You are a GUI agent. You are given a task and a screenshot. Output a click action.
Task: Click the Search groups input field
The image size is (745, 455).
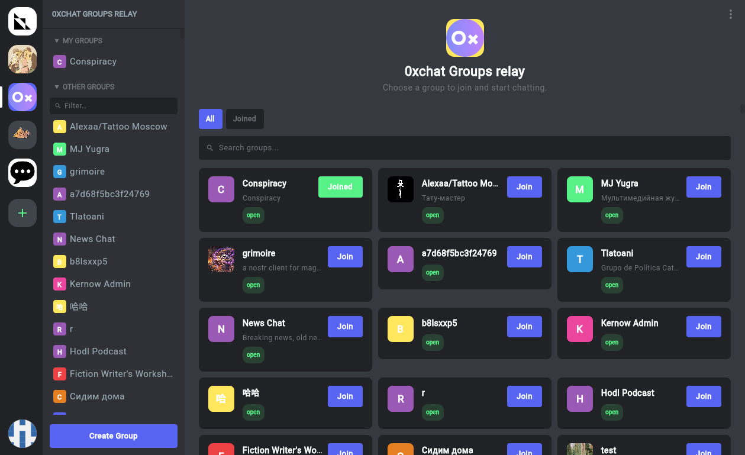465,148
